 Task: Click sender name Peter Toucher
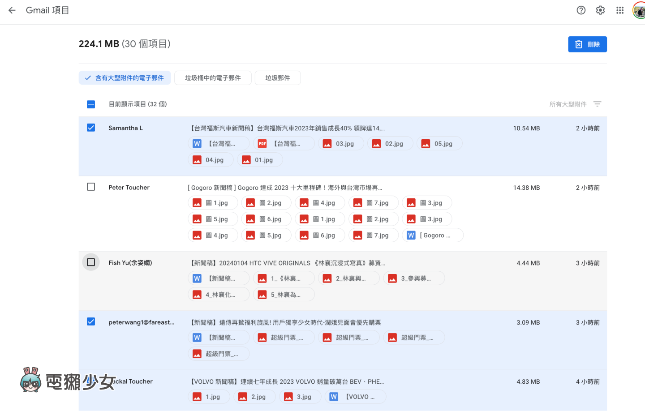click(129, 188)
